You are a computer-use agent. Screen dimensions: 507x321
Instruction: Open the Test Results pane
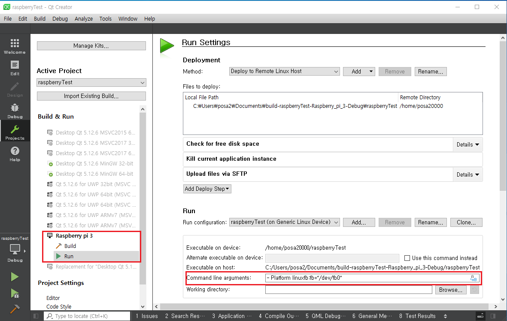click(417, 316)
